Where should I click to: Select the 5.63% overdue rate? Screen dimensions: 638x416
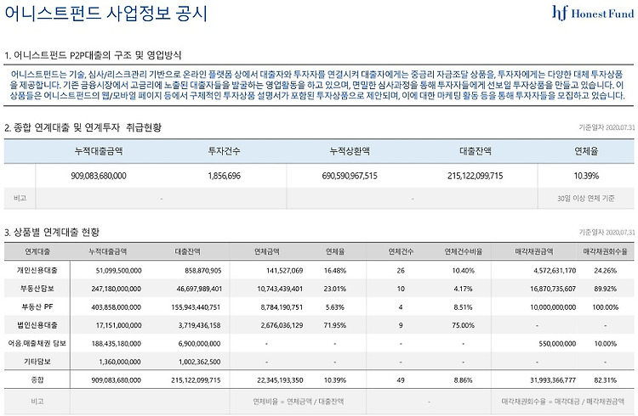335,307
